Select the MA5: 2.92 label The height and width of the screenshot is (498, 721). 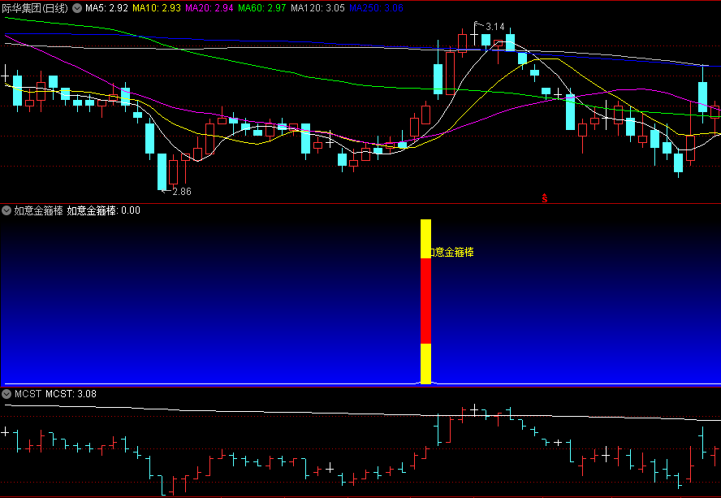106,8
